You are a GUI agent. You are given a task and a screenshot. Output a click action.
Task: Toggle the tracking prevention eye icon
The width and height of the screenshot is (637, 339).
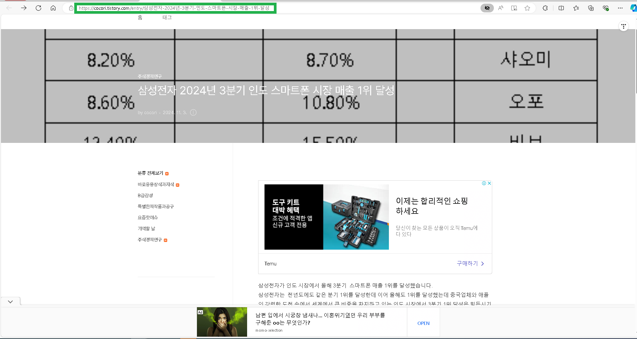click(487, 8)
